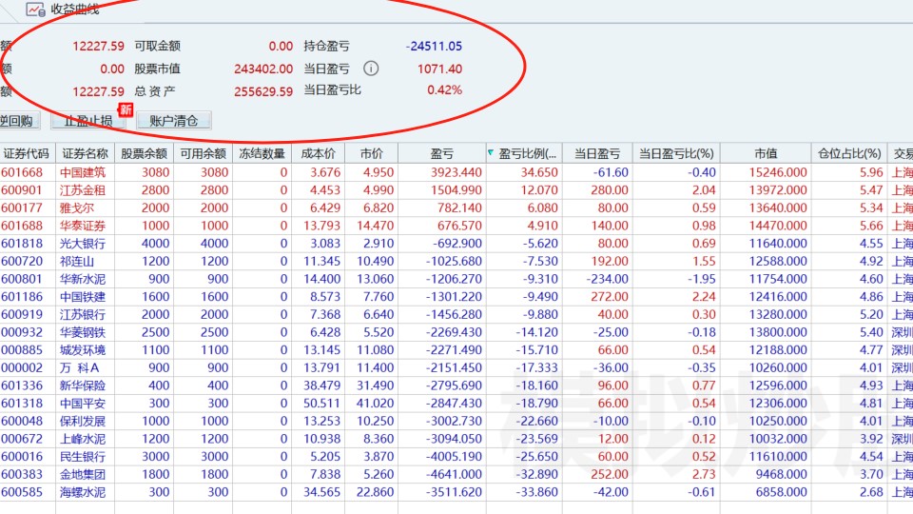Click the 华泰证券 stock name

(83, 226)
